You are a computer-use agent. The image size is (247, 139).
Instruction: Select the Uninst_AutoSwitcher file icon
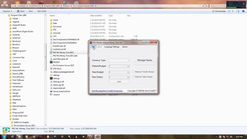[51, 92]
